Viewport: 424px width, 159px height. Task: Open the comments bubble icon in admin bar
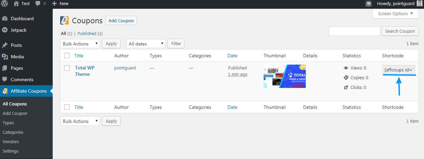pos(38,4)
